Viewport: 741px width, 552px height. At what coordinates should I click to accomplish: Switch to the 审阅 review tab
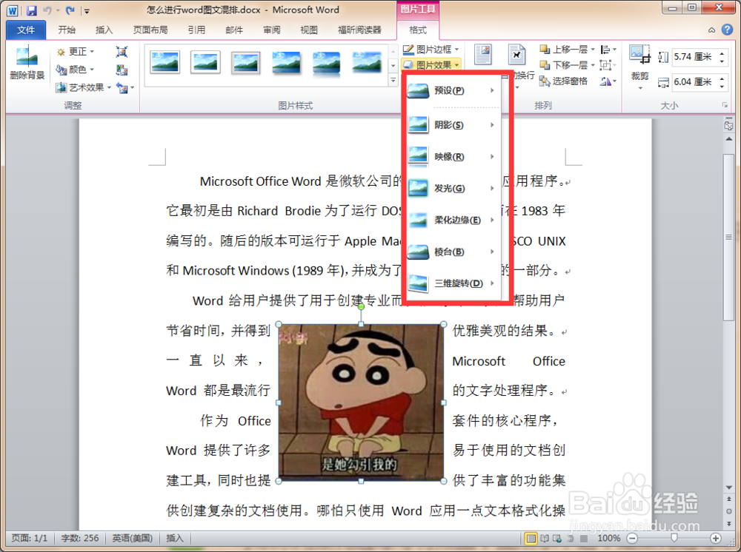(x=271, y=30)
